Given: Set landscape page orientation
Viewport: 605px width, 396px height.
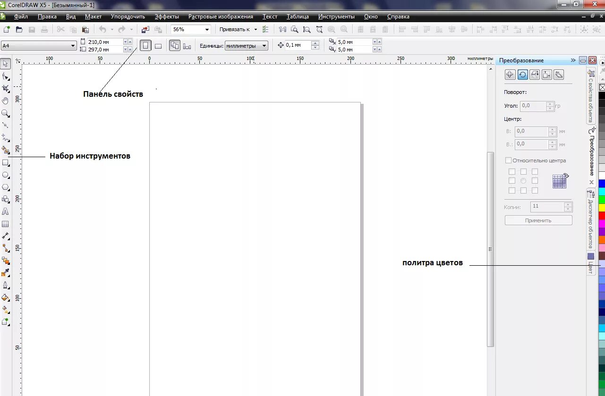Looking at the screenshot, I should click(x=158, y=46).
